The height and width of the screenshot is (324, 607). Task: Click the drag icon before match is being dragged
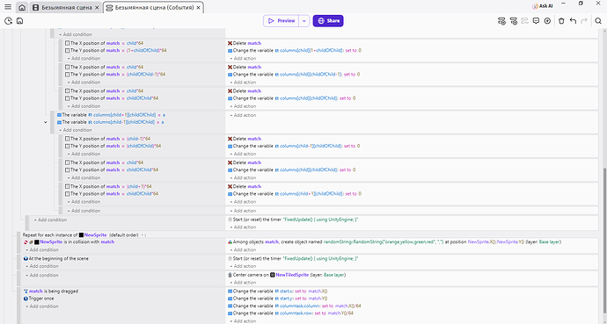pos(26,292)
